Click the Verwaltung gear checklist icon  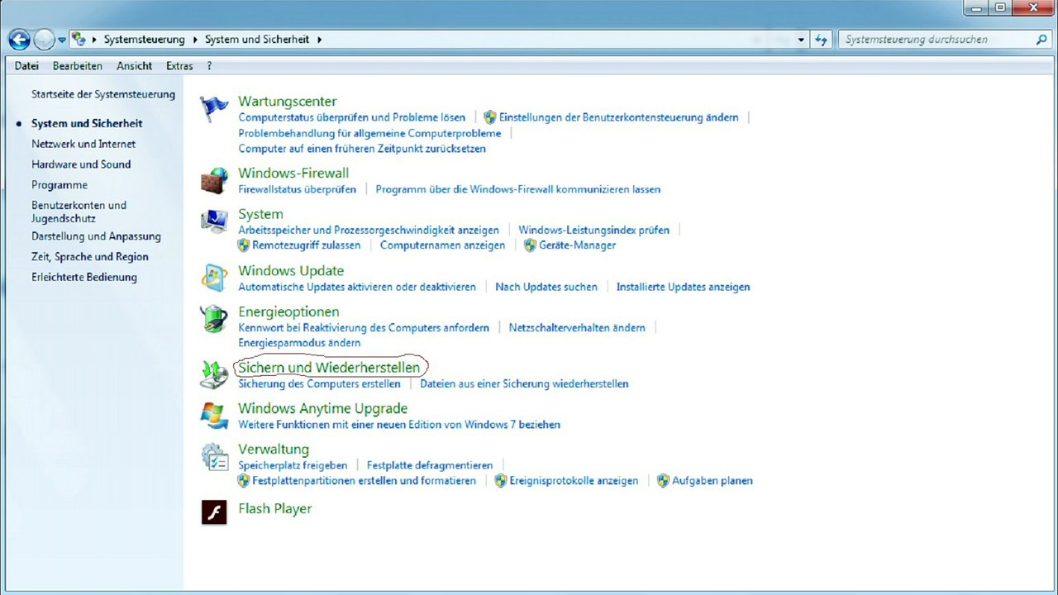click(x=214, y=457)
